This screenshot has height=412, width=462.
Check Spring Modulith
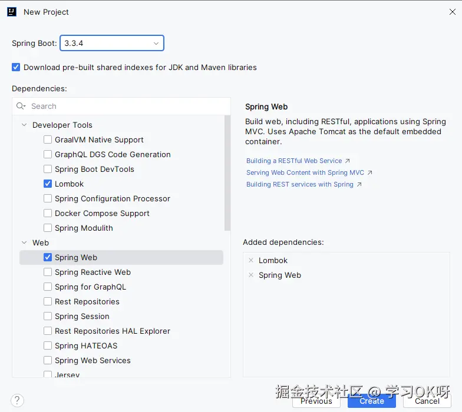tap(48, 228)
